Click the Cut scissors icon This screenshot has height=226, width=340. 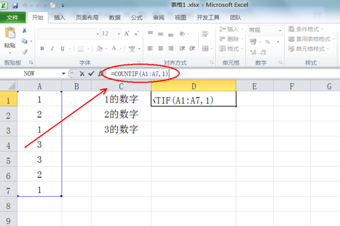point(24,31)
